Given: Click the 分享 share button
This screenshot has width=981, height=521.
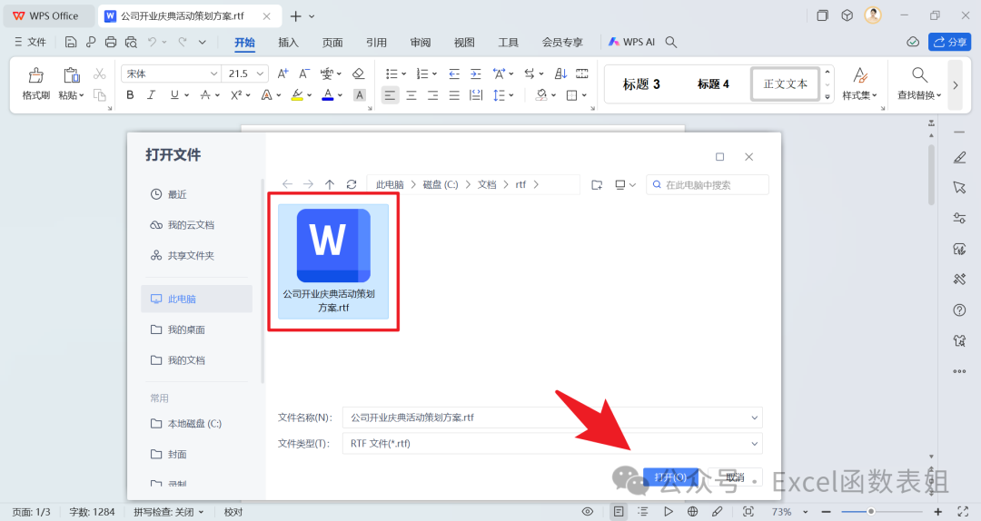Looking at the screenshot, I should point(949,42).
